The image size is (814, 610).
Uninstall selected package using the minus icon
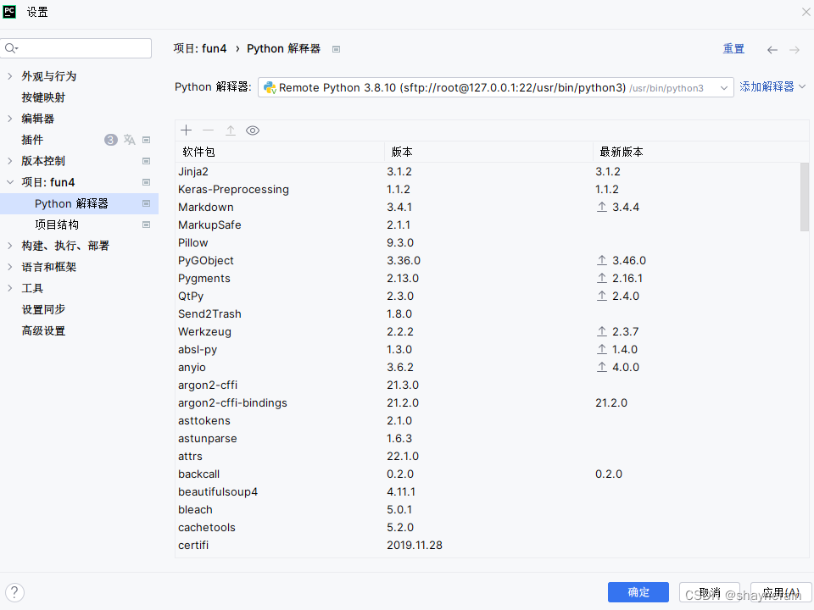(209, 130)
